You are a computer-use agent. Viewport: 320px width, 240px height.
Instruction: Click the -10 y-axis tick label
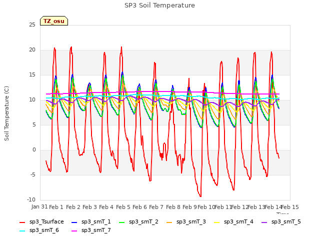point(31,199)
